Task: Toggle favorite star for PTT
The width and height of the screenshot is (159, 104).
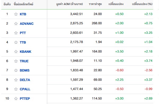Action: tap(16, 33)
